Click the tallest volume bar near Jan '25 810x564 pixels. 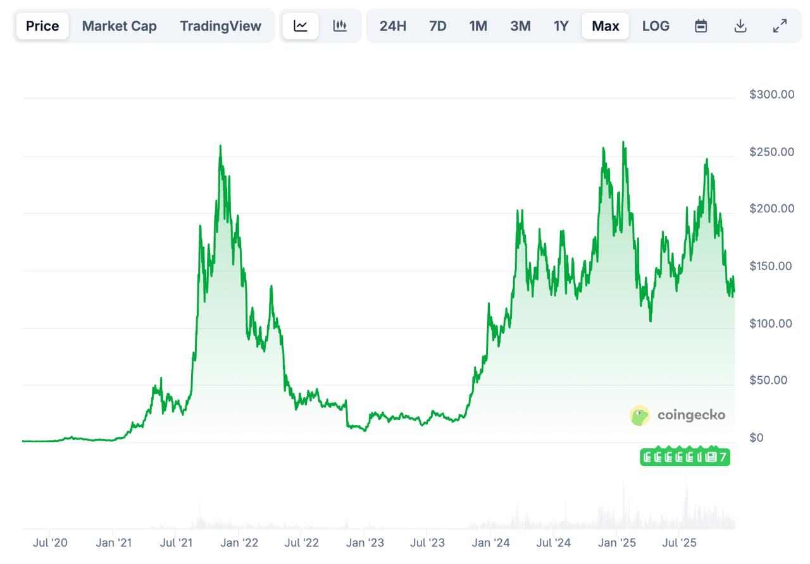[624, 506]
